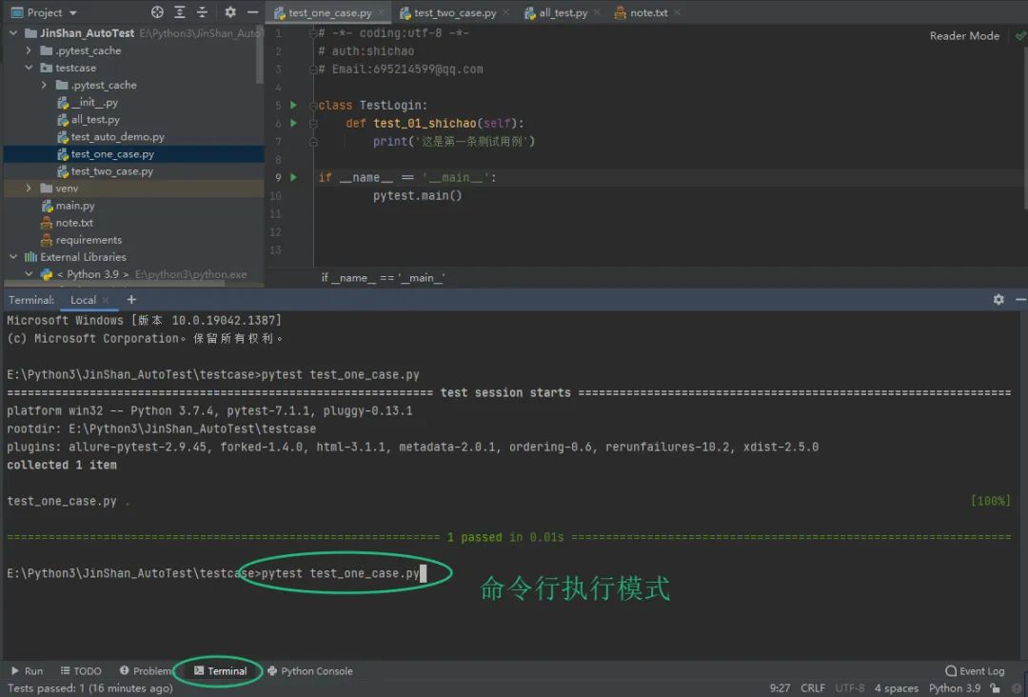Toggle Reader Mode in the editor
The image size is (1028, 697).
(964, 36)
